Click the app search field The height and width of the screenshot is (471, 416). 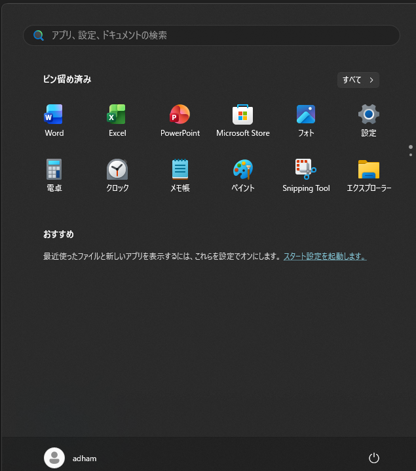pyautogui.click(x=212, y=35)
